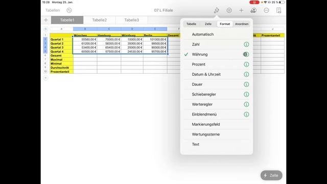The width and height of the screenshot is (327, 184).
Task: Select the Maximal row label
Action: [61, 60]
